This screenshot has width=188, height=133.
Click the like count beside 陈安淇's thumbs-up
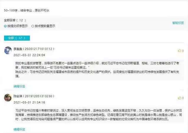(183, 98)
